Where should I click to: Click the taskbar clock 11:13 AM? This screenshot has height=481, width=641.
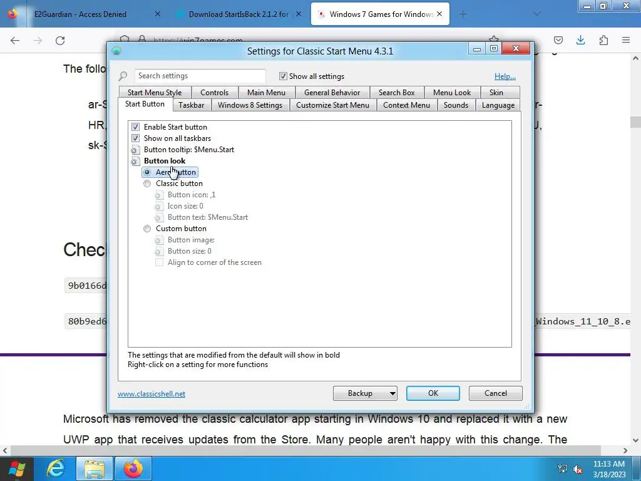point(609,468)
